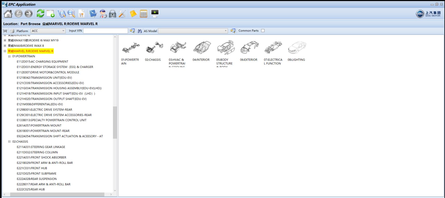Expand the ROEWE I6 MAX MY19 node
The width and height of the screenshot is (445, 198).
[5, 40]
